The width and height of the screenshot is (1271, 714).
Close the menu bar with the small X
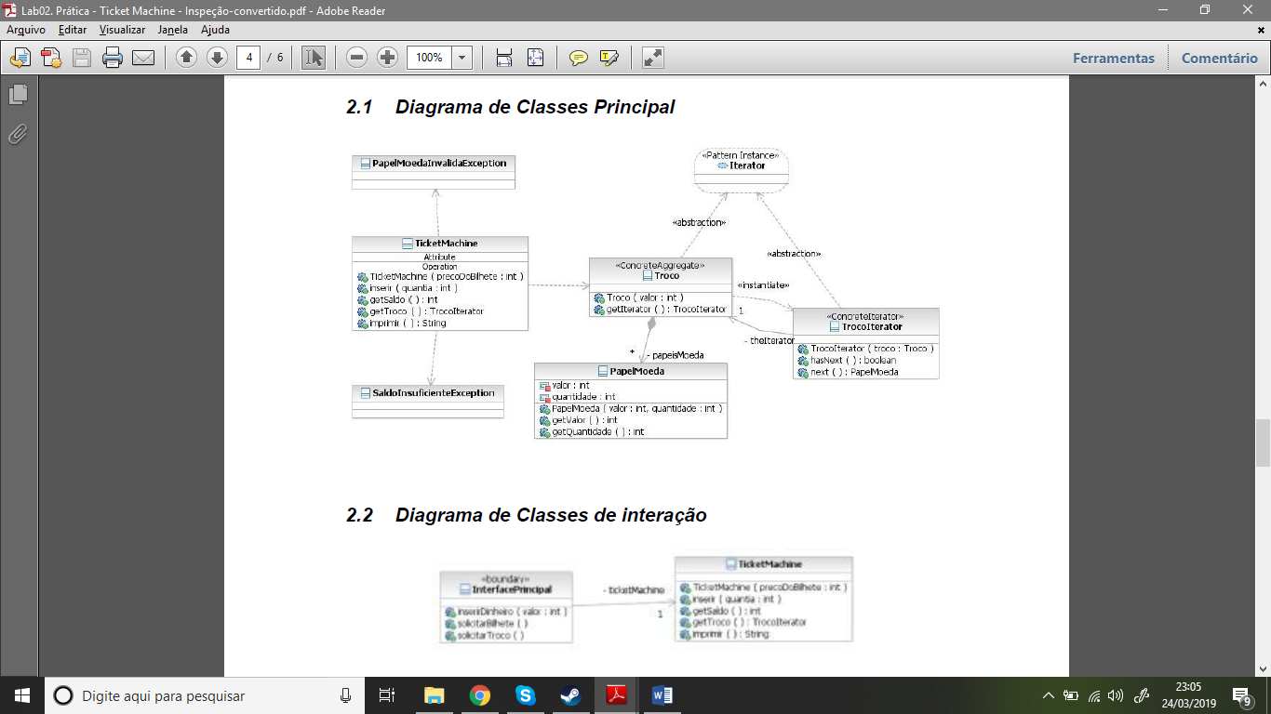(x=1262, y=30)
